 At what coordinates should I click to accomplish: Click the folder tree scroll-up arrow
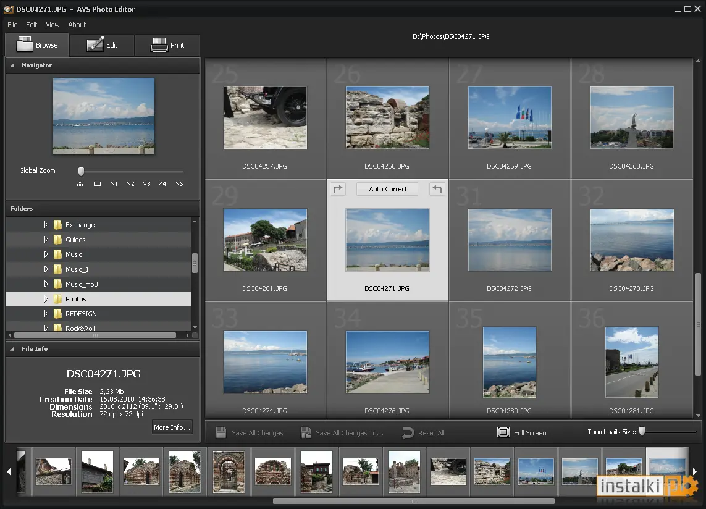point(195,221)
